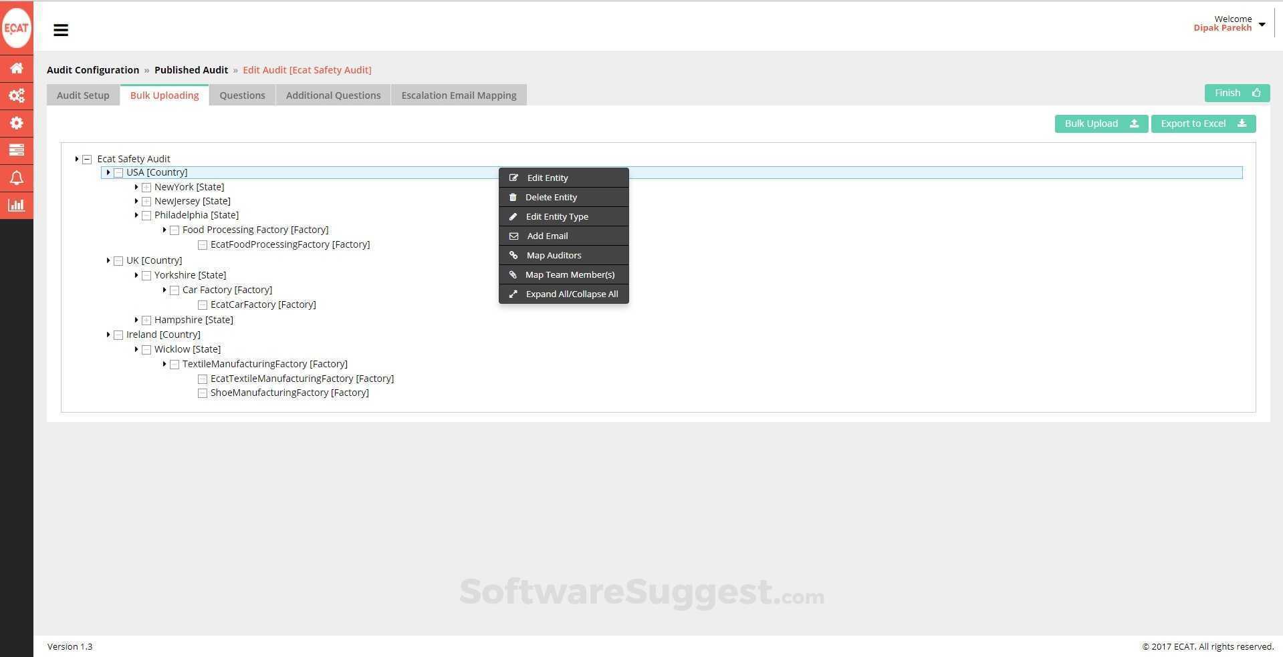The width and height of the screenshot is (1283, 657).
Task: Check the EcatCarFactory checkbox
Action: tap(203, 304)
